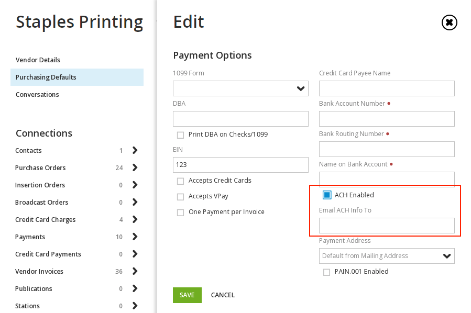The width and height of the screenshot is (471, 313).
Task: Open Purchase Orders chevron arrow
Action: coord(135,167)
